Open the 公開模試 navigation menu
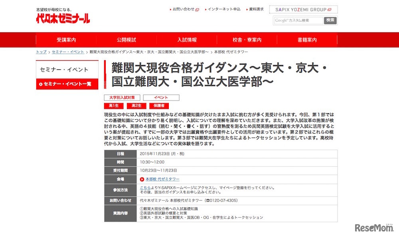399x237 pixels. [127, 40]
